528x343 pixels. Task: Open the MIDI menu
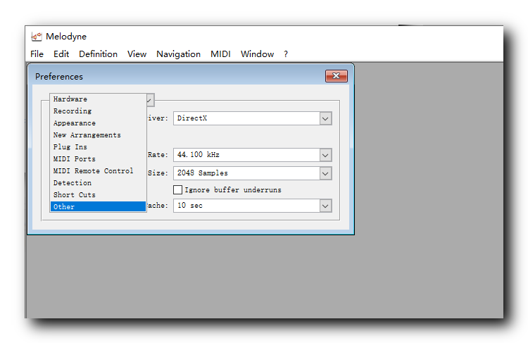tap(220, 54)
